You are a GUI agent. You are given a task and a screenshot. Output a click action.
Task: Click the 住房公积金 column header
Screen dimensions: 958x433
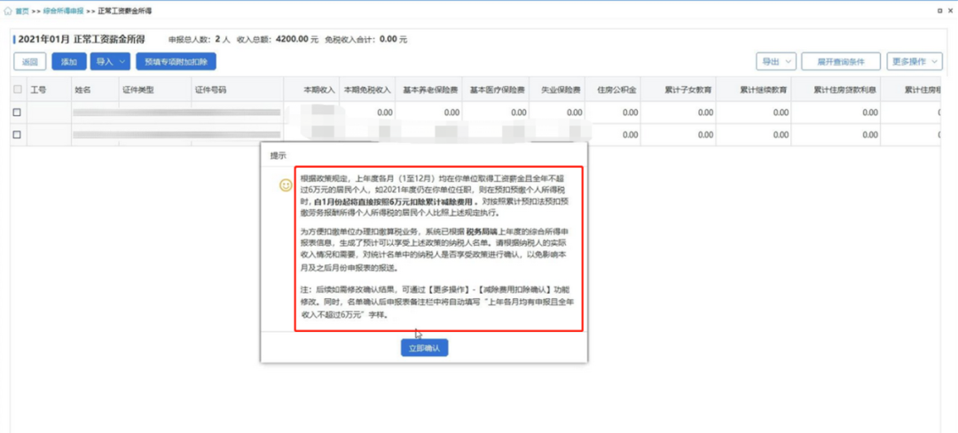click(617, 90)
